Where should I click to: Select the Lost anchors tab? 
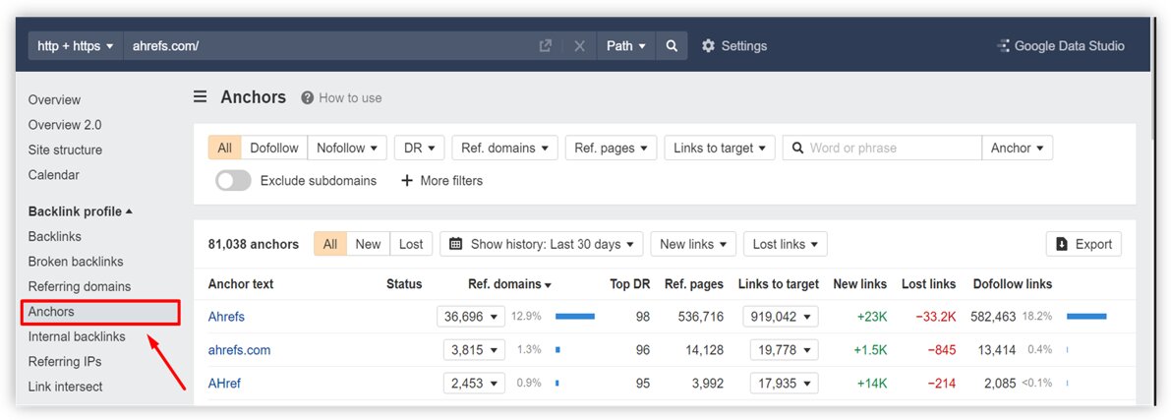pos(411,244)
